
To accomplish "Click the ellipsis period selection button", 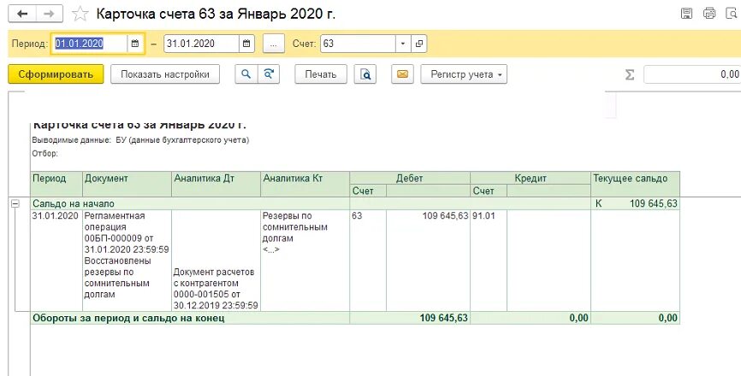I will (x=274, y=44).
